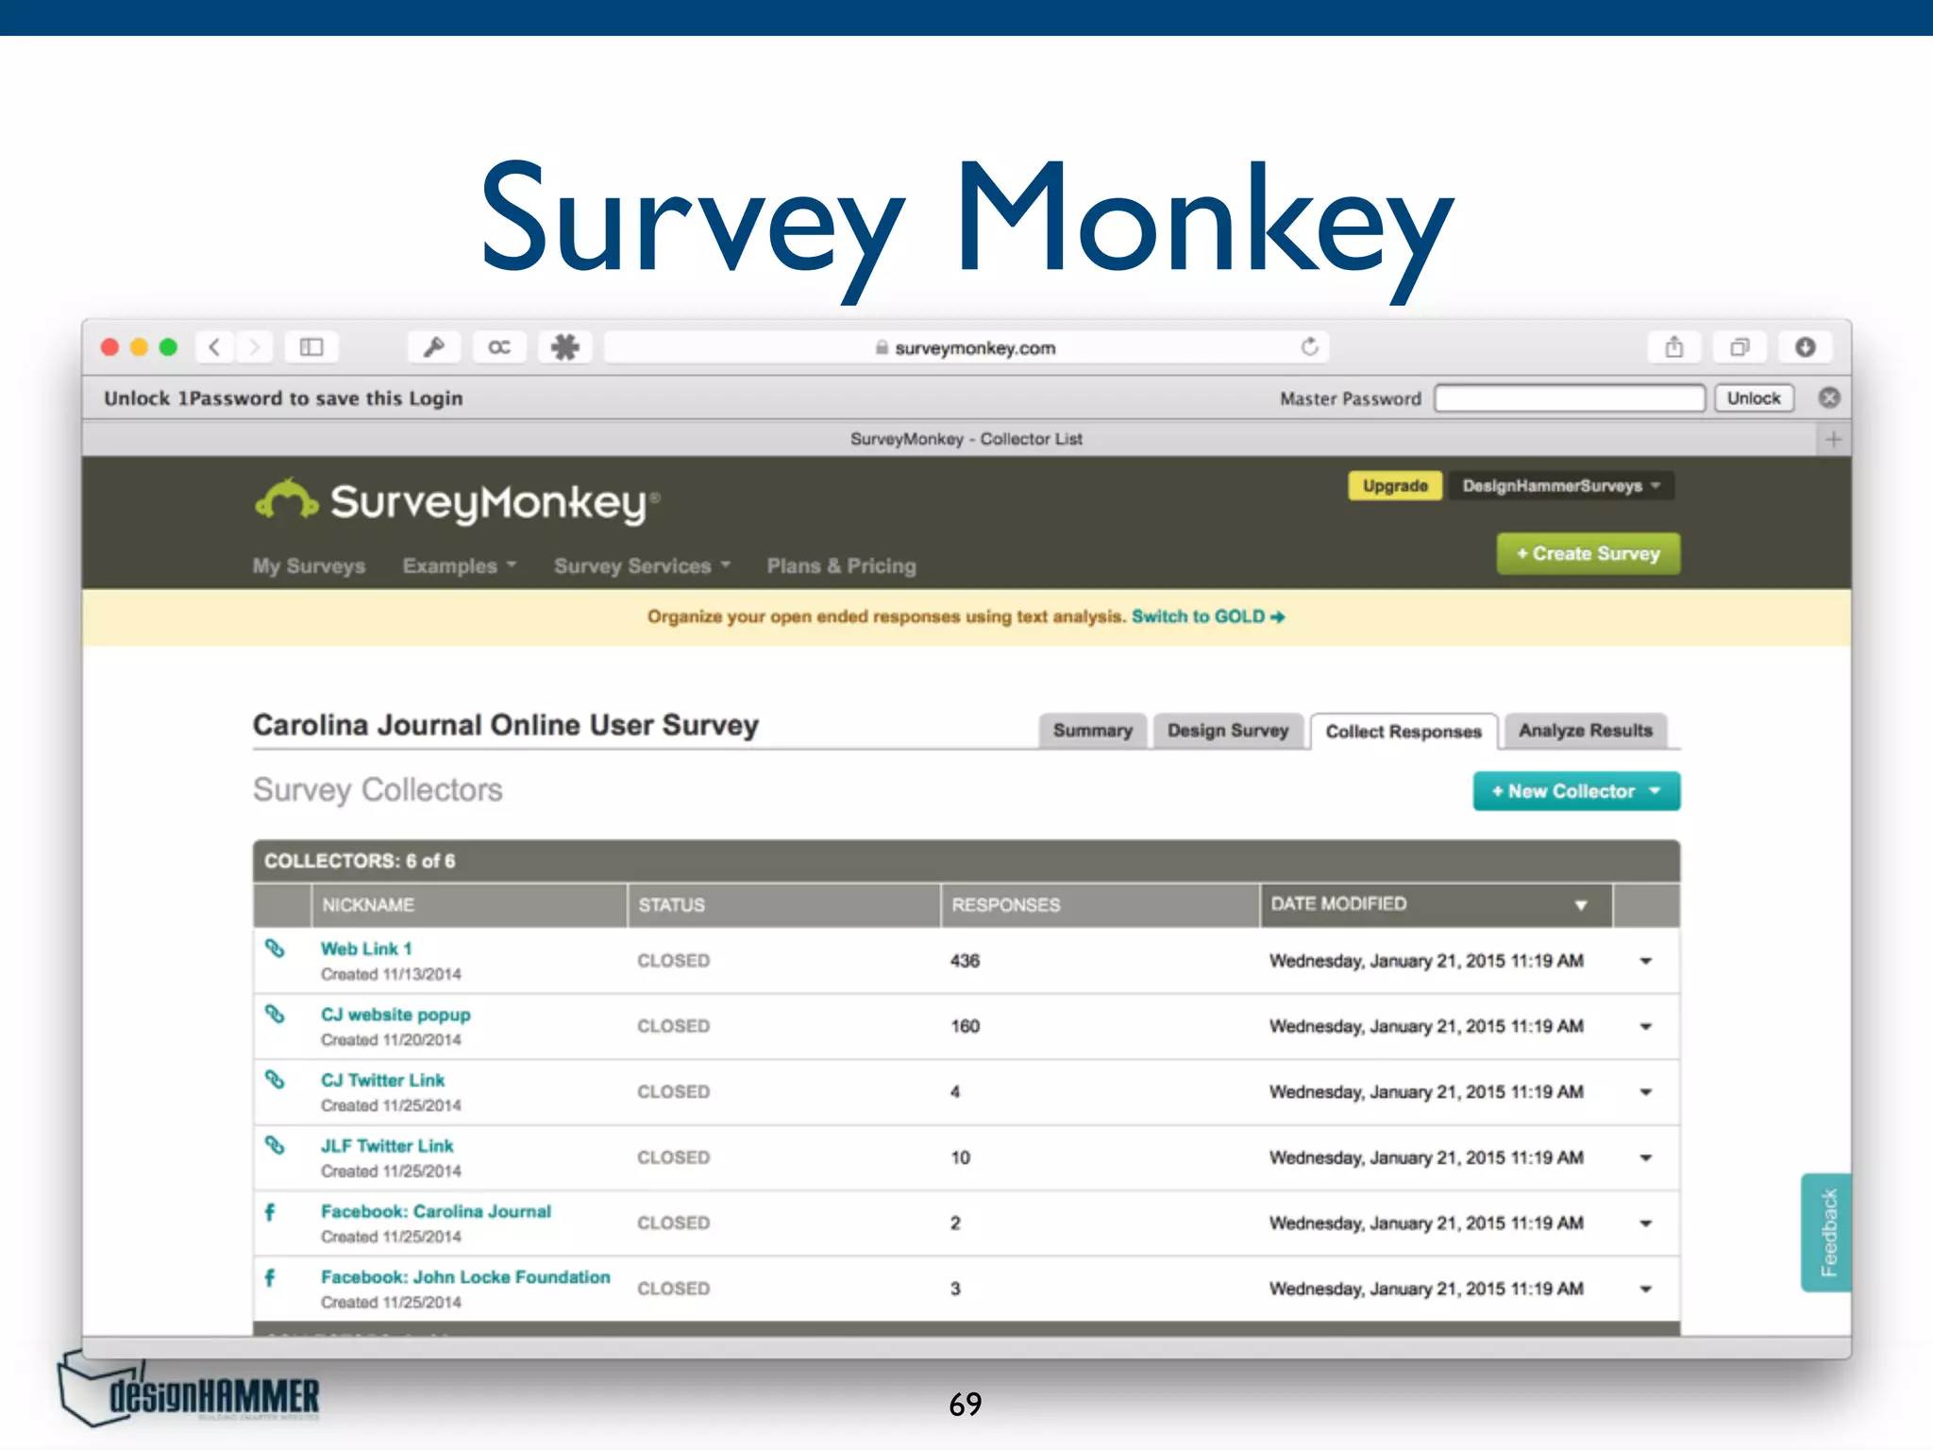1933x1450 pixels.
Task: Add a new tab with plus icon
Action: click(x=1834, y=439)
